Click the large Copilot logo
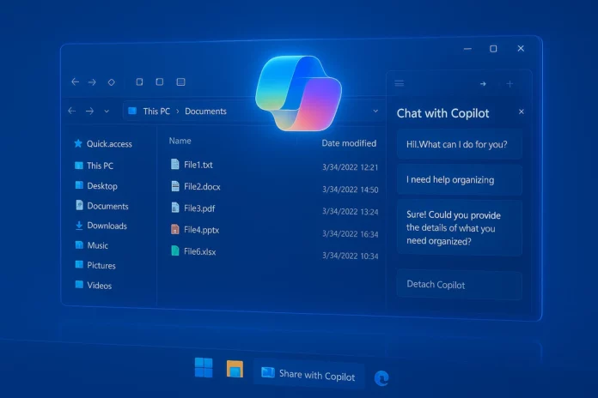This screenshot has height=398, width=598. [298, 93]
